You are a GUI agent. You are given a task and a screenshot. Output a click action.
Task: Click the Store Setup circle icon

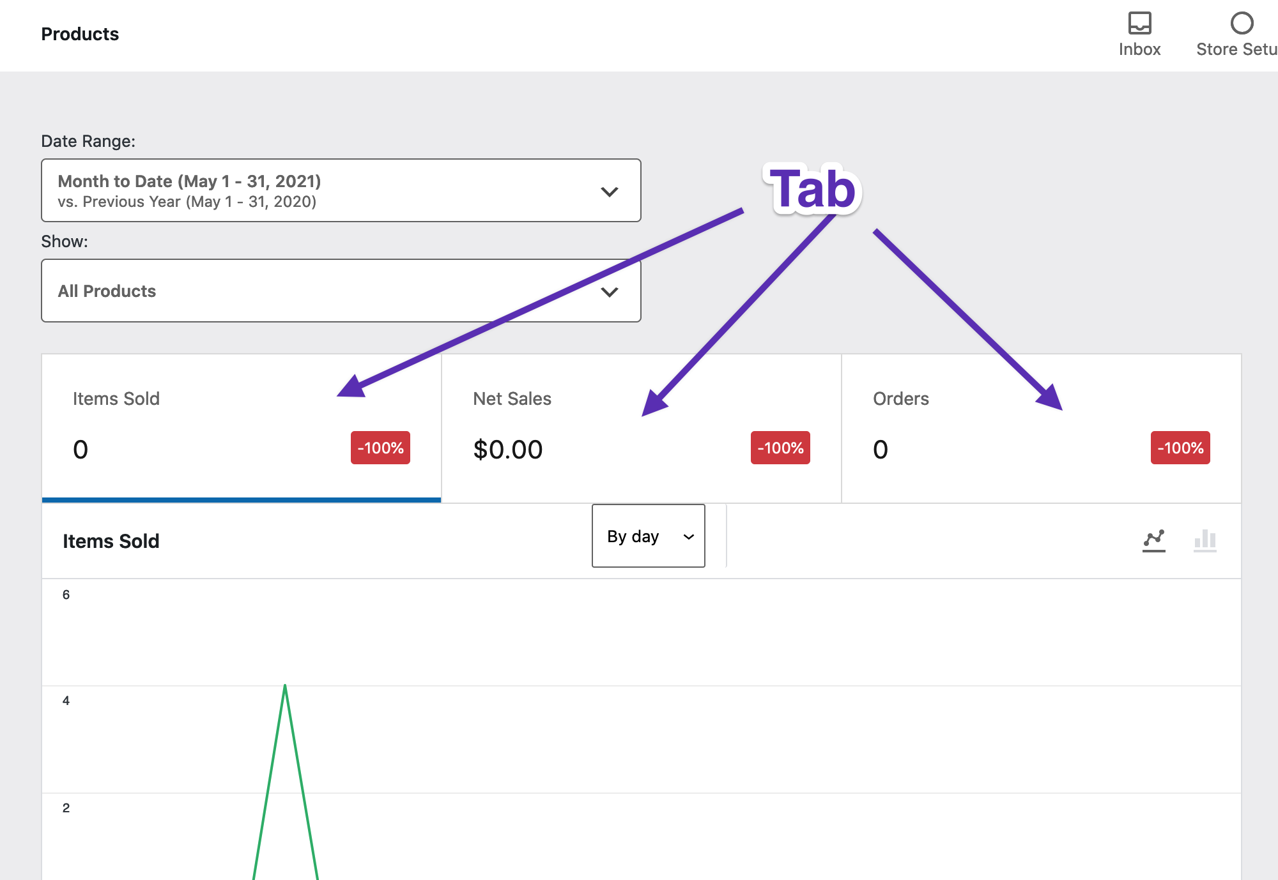click(1240, 23)
